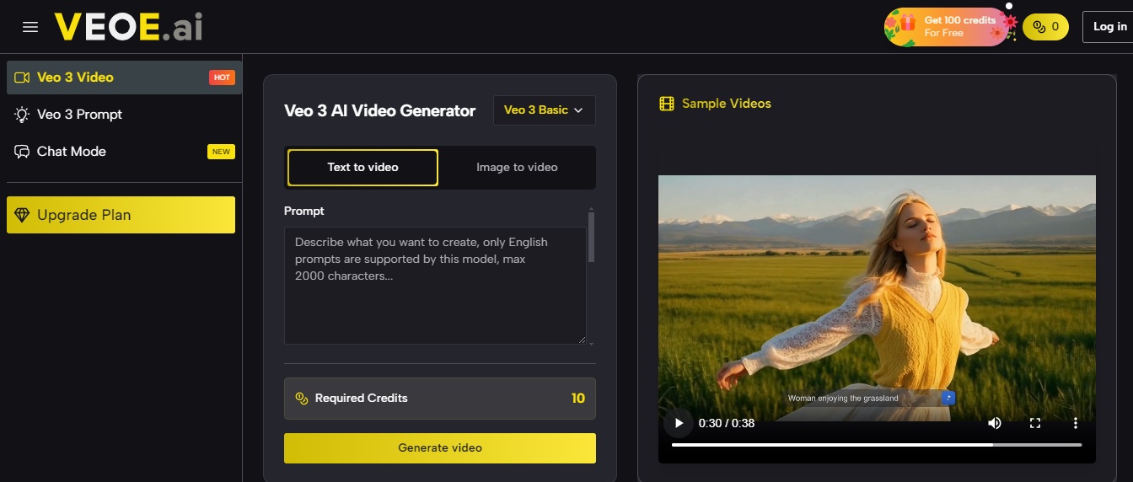The height and width of the screenshot is (482, 1133).
Task: Open the video more options menu
Action: tap(1076, 423)
